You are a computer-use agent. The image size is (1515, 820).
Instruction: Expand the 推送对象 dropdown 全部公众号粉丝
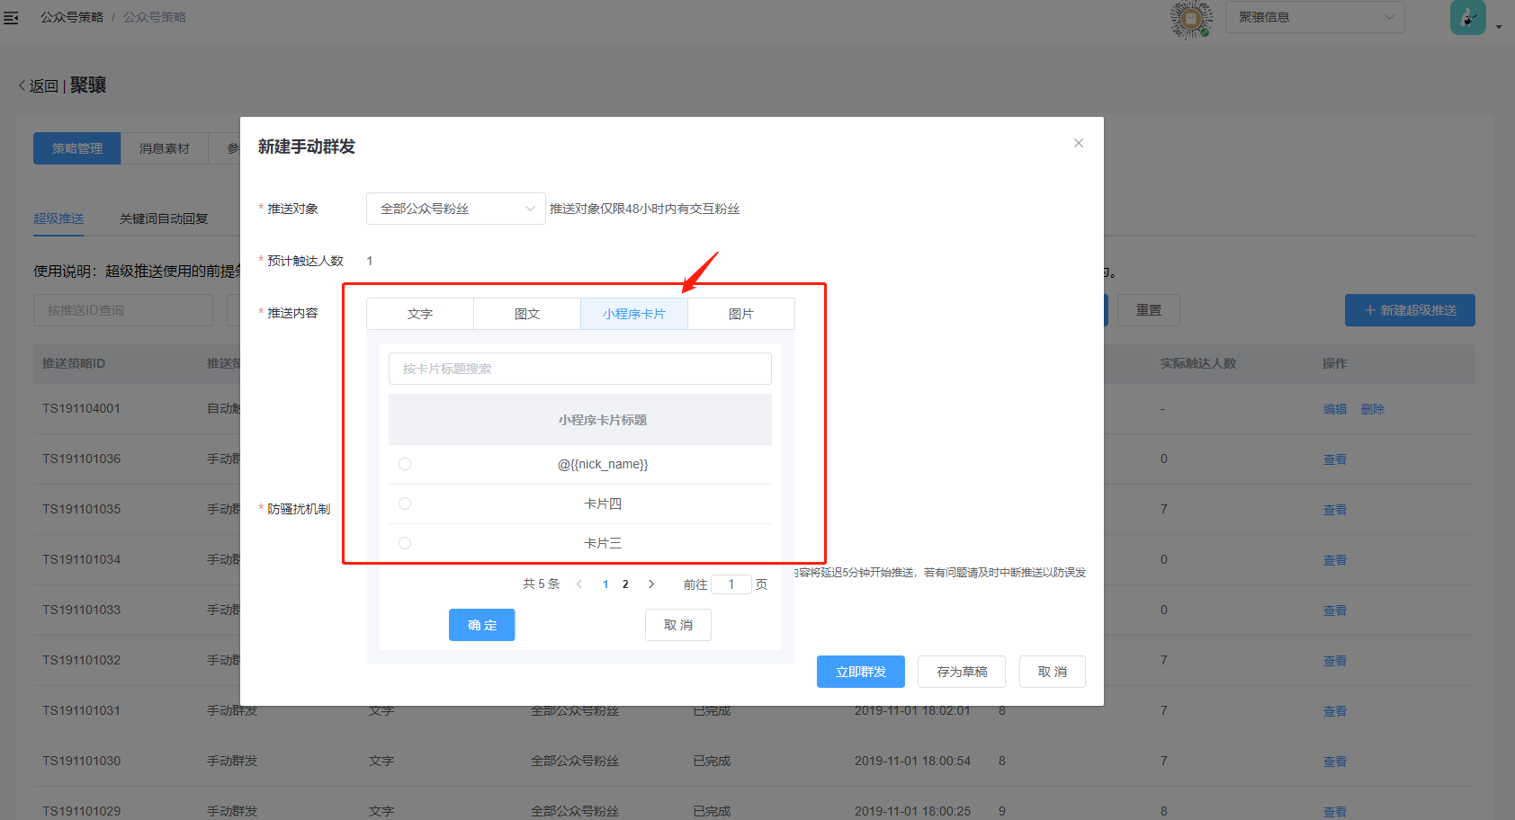point(455,209)
